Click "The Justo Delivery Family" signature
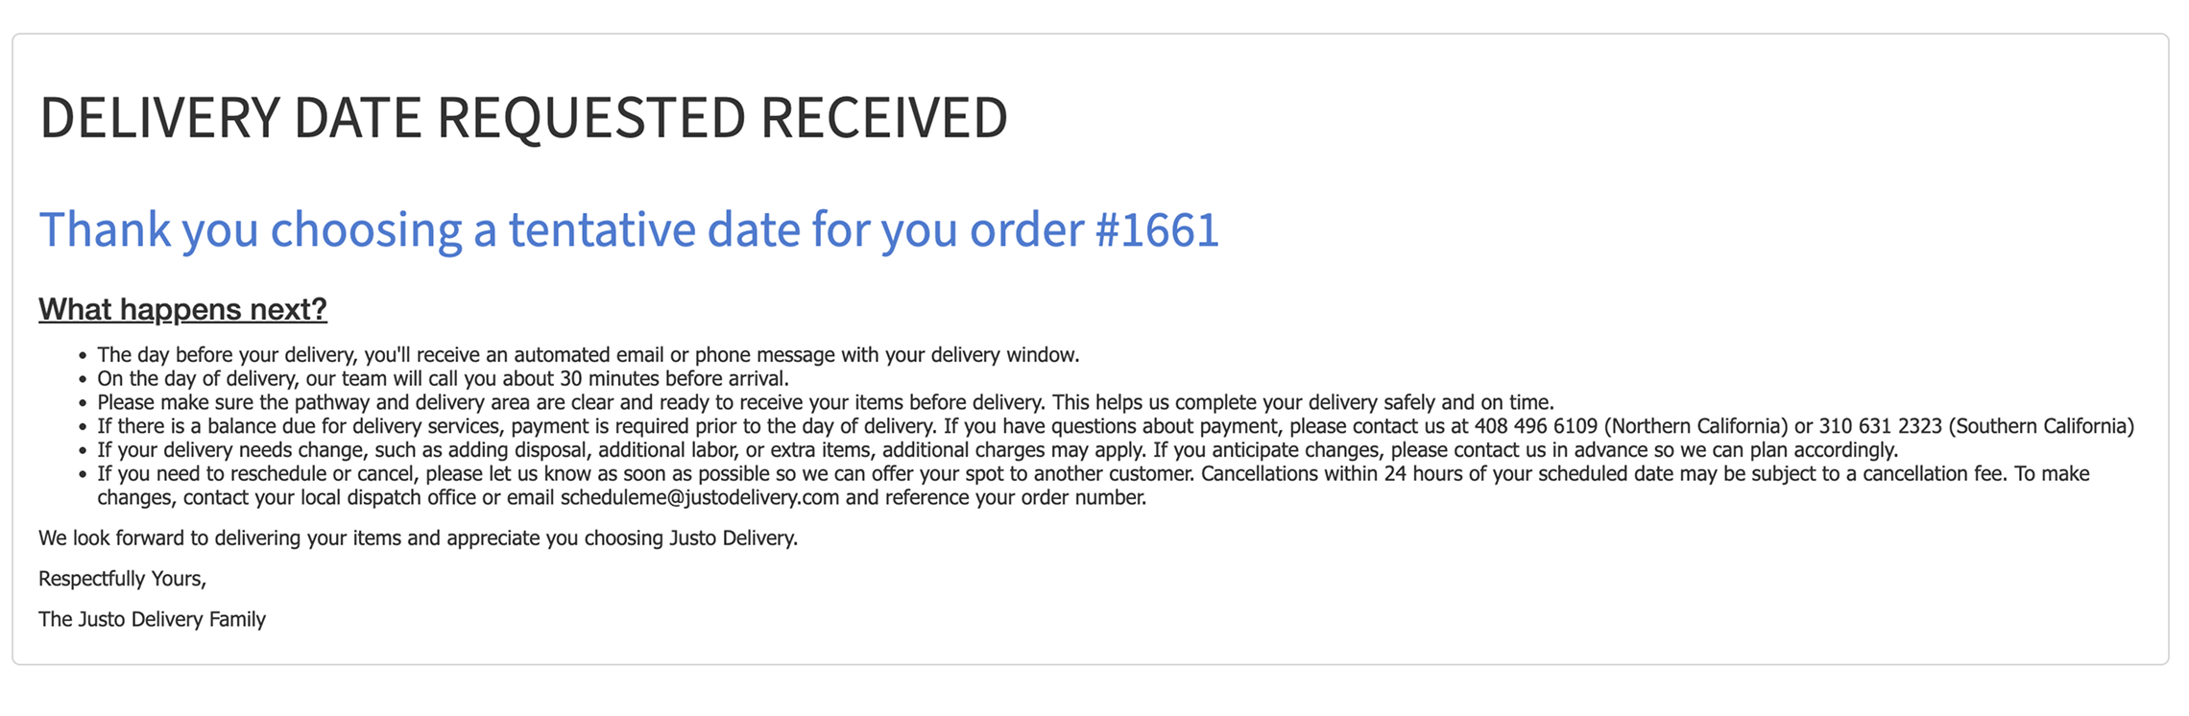The image size is (2189, 716). (x=152, y=620)
